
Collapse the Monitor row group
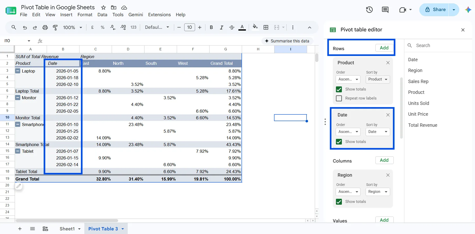click(x=18, y=98)
